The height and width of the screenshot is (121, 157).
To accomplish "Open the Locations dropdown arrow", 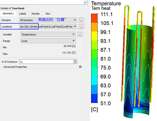I will [75, 26].
